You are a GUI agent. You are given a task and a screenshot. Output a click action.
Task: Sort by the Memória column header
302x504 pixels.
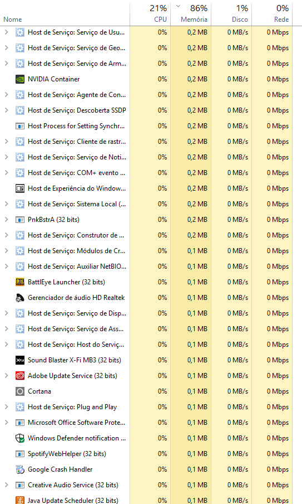click(x=191, y=13)
